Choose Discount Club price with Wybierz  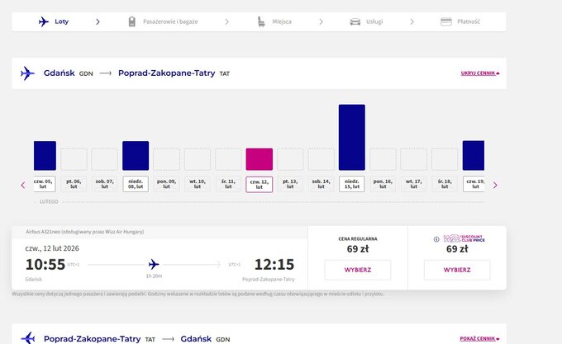tap(456, 270)
